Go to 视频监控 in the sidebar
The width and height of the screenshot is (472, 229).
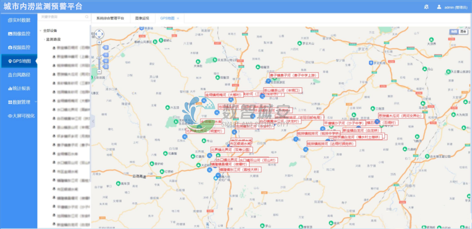pyautogui.click(x=19, y=47)
